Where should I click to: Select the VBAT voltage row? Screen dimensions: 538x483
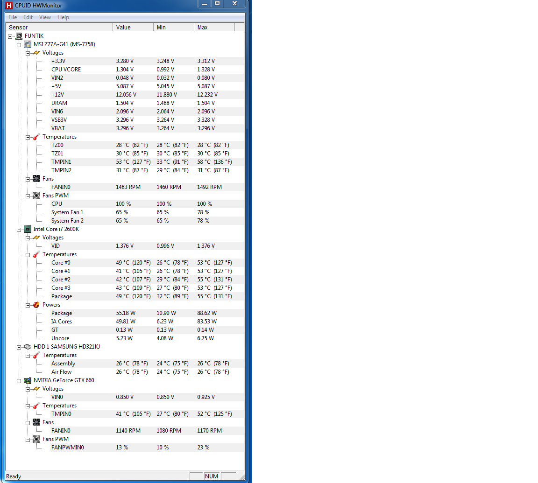(x=147, y=128)
